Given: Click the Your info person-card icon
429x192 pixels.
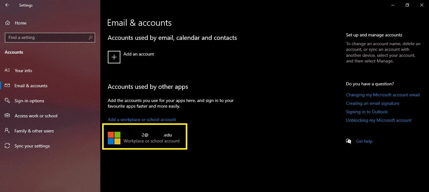Looking at the screenshot, I should point(7,71).
